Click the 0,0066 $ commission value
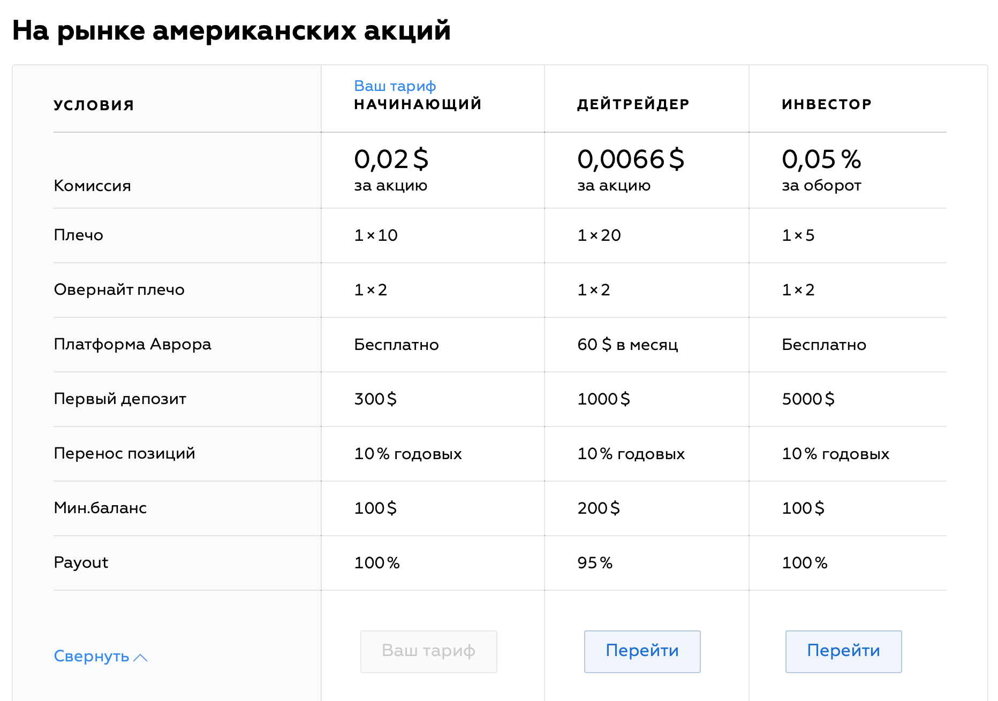Viewport: 998px width, 701px height. click(x=631, y=159)
